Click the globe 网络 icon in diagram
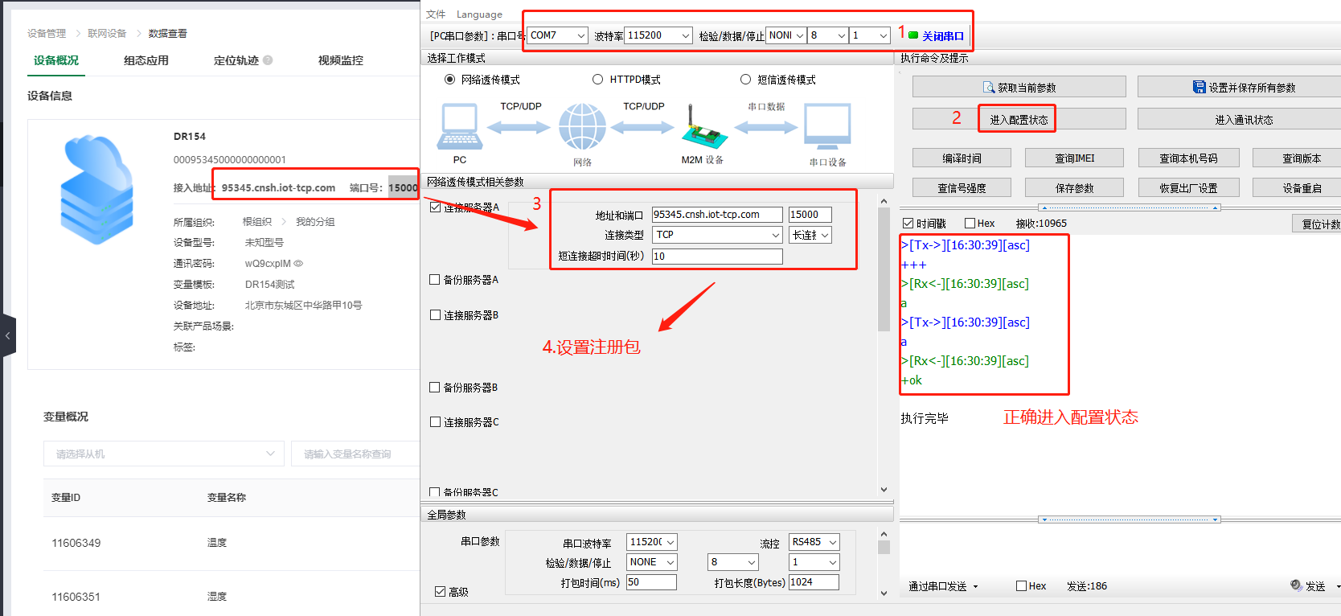 pos(582,127)
